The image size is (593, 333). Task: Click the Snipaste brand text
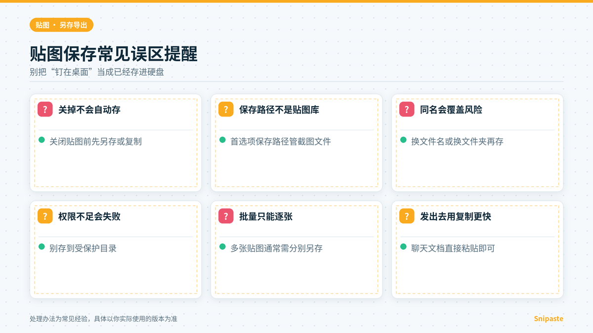click(549, 319)
